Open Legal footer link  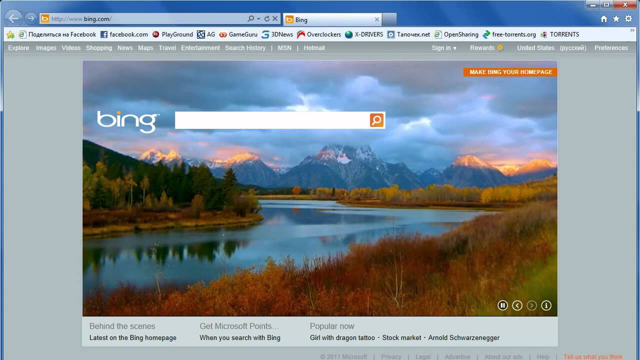(x=423, y=356)
